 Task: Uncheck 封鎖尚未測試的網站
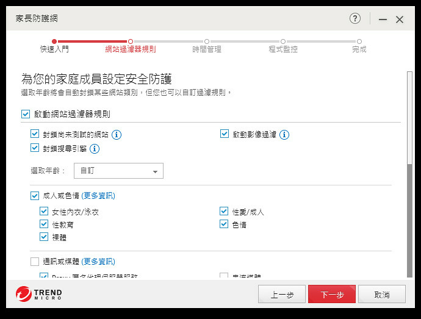35,134
